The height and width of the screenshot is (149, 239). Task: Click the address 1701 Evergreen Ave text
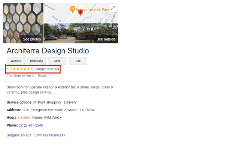[58, 110]
